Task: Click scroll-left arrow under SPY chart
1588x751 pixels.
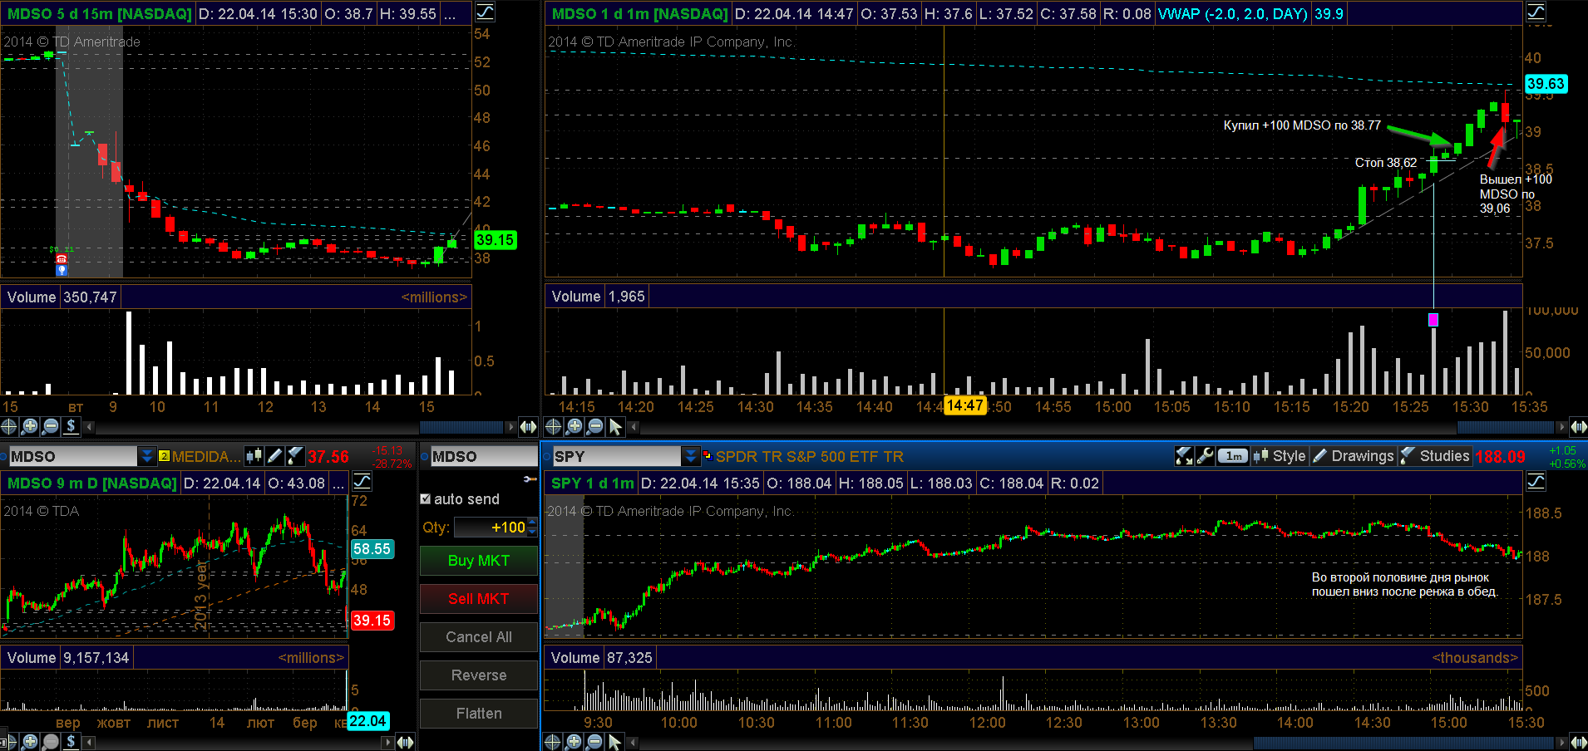Action: (634, 742)
